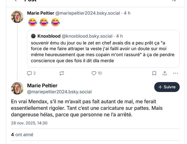Open the quoted post text by Knoxblood
The height and width of the screenshot is (144, 187).
click(102, 51)
